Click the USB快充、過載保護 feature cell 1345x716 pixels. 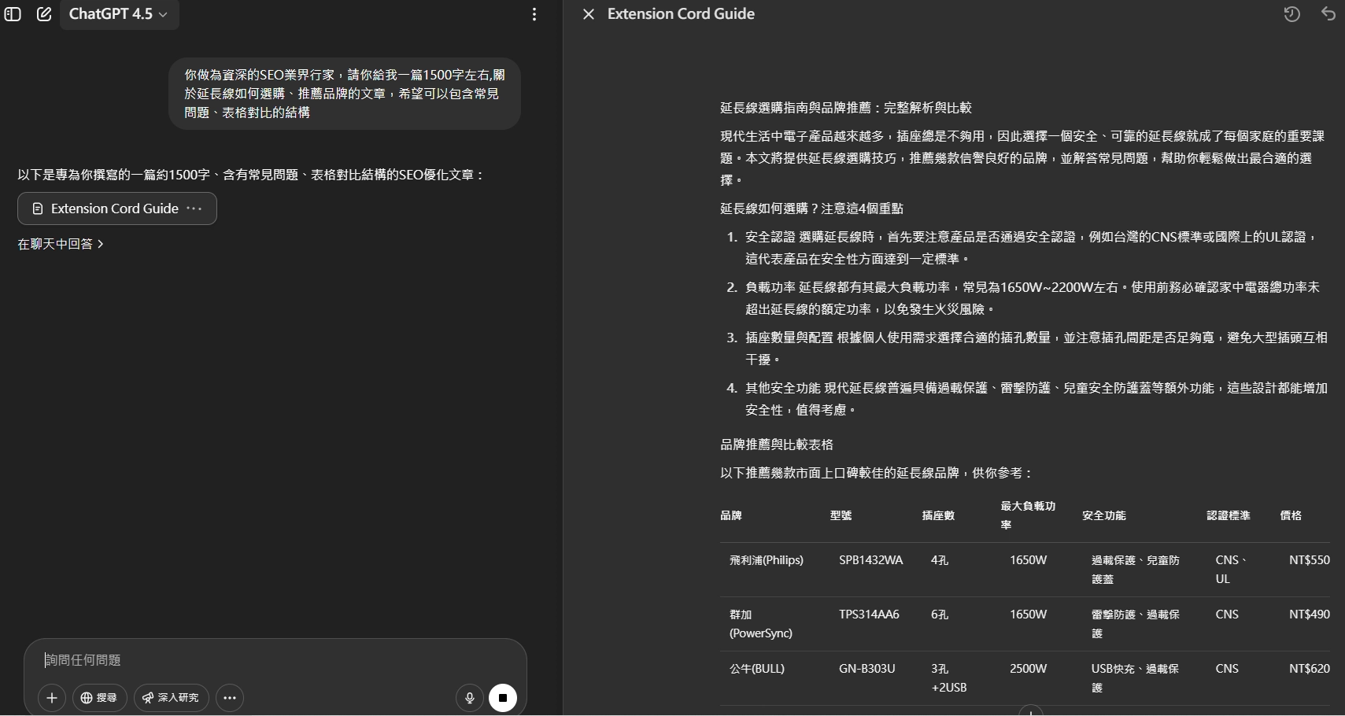[1135, 678]
